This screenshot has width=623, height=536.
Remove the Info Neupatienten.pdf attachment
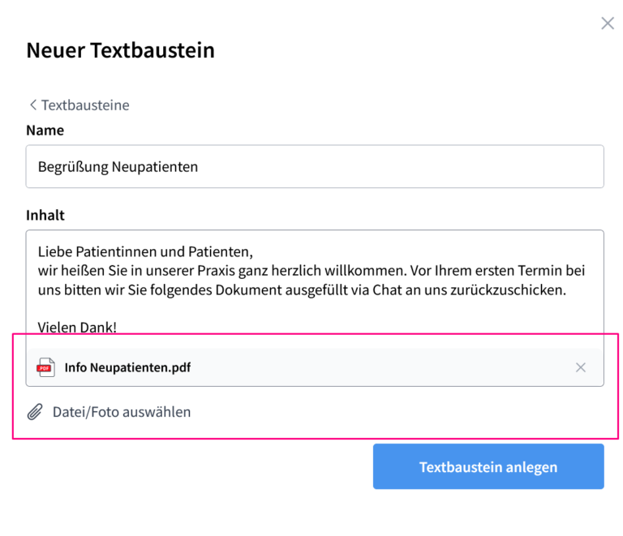pyautogui.click(x=581, y=367)
